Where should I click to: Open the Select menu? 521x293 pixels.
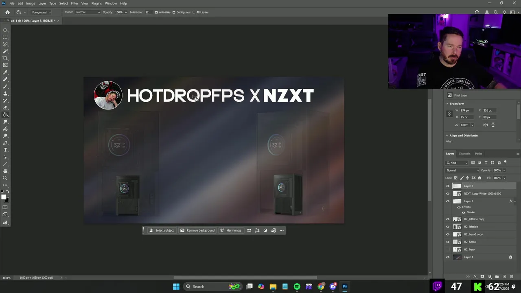[63, 3]
